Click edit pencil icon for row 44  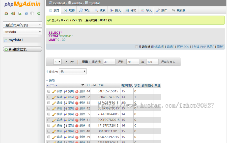pyautogui.click(x=54, y=91)
